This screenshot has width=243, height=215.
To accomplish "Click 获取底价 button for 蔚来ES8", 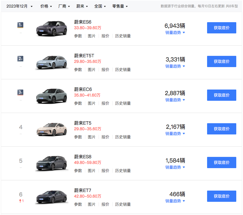I will pos(222,163).
